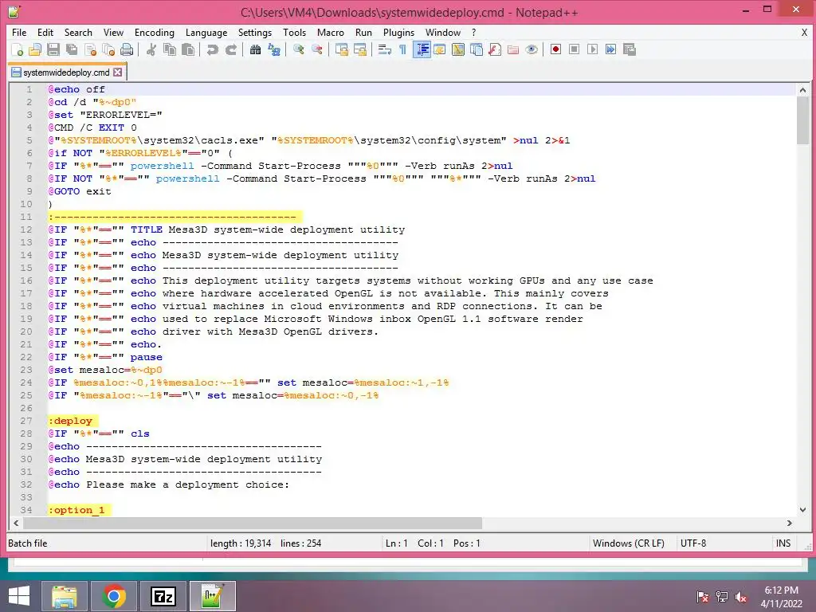Click the highlighted :deploy label line

[73, 421]
